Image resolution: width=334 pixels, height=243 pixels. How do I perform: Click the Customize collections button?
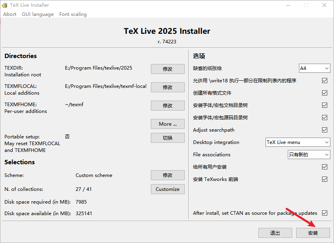point(168,189)
